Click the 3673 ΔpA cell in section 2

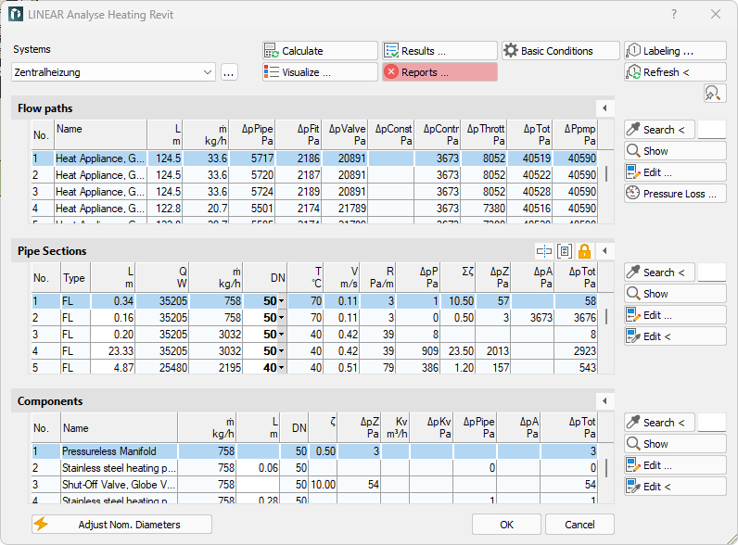click(x=532, y=318)
